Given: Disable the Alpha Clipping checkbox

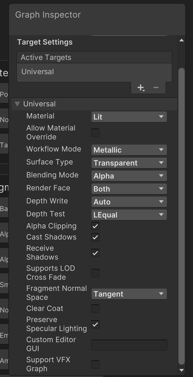Looking at the screenshot, I should coord(95,226).
